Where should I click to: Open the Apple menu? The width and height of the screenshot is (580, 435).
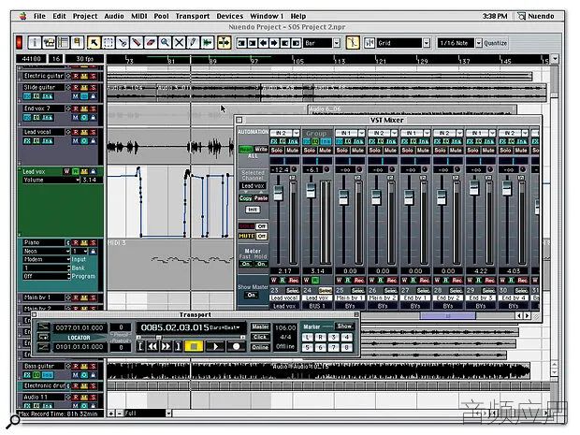click(23, 16)
